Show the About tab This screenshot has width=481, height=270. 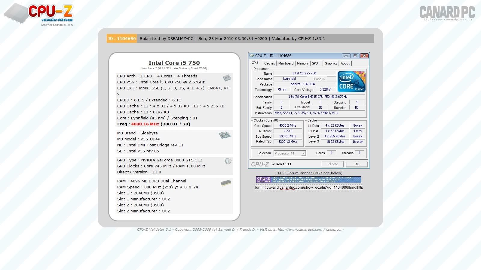pyautogui.click(x=345, y=63)
